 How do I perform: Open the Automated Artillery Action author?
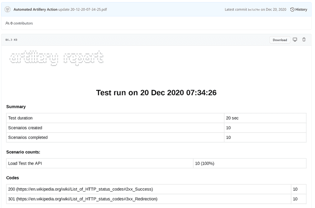click(x=35, y=9)
